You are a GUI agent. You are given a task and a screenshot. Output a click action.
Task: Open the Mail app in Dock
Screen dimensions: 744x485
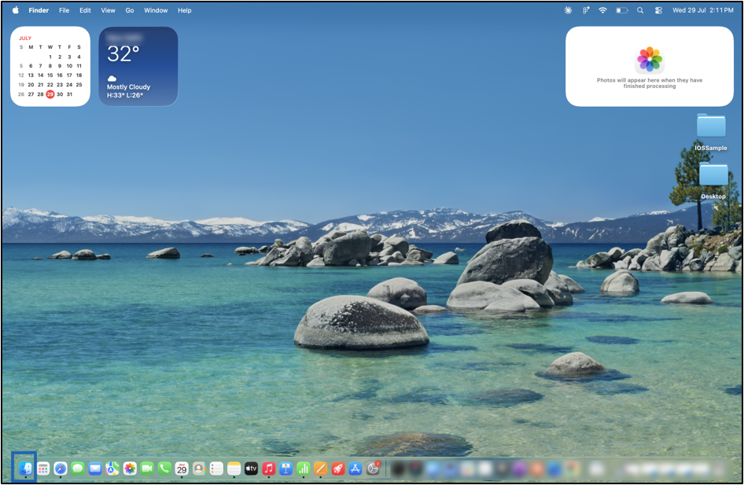point(95,468)
